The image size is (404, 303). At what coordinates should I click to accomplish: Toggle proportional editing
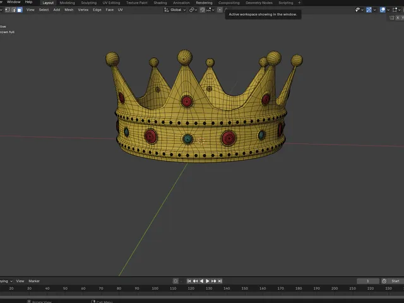point(220,10)
